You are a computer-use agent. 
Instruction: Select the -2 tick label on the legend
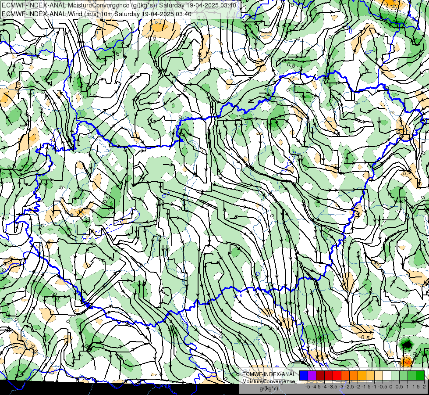pyautogui.click(x=358, y=387)
